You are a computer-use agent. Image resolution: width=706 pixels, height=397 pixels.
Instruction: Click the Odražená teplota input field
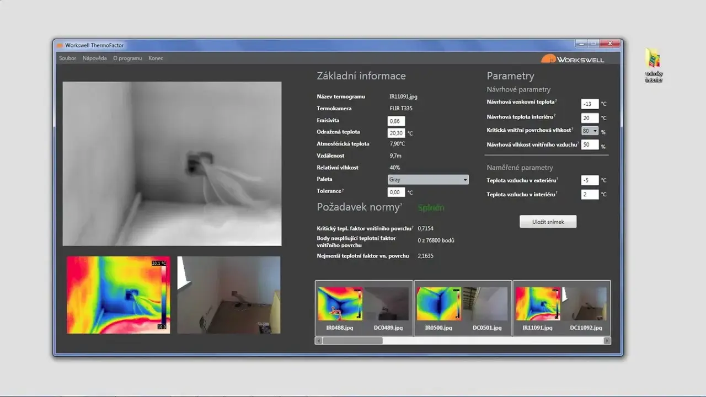397,133
